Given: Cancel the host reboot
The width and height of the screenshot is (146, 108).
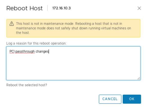Looking at the screenshot, I should pyautogui.click(x=110, y=99).
